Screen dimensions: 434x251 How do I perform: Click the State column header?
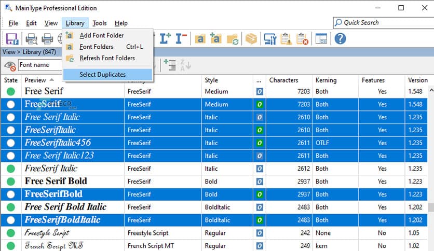[11, 80]
